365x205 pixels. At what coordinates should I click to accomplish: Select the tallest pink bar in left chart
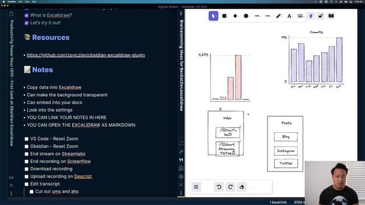click(238, 77)
